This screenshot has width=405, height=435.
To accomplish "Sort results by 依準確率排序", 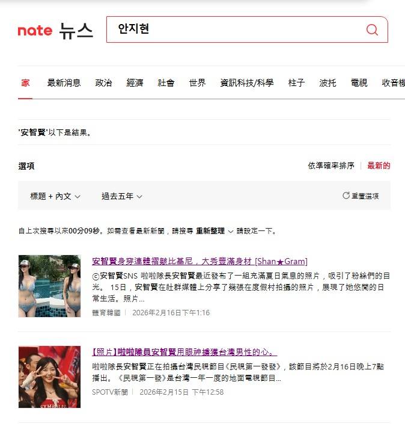I will (x=331, y=165).
